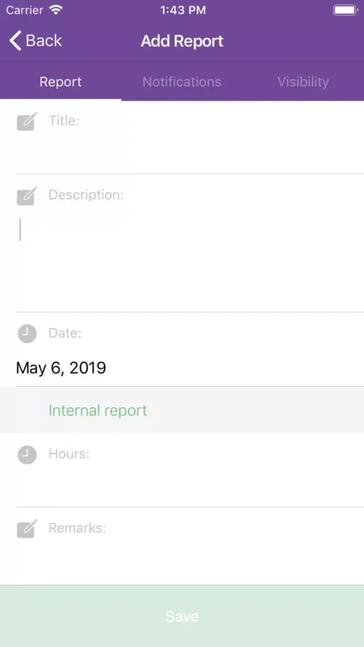Tap the battery indicator icon
This screenshot has width=364, height=647.
(345, 10)
